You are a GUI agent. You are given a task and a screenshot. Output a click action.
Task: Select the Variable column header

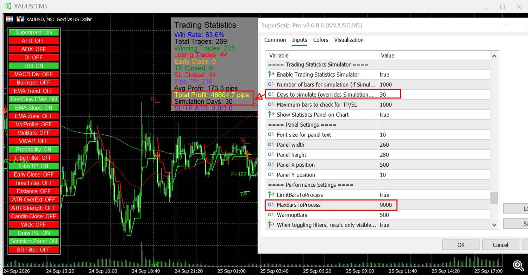coord(322,56)
